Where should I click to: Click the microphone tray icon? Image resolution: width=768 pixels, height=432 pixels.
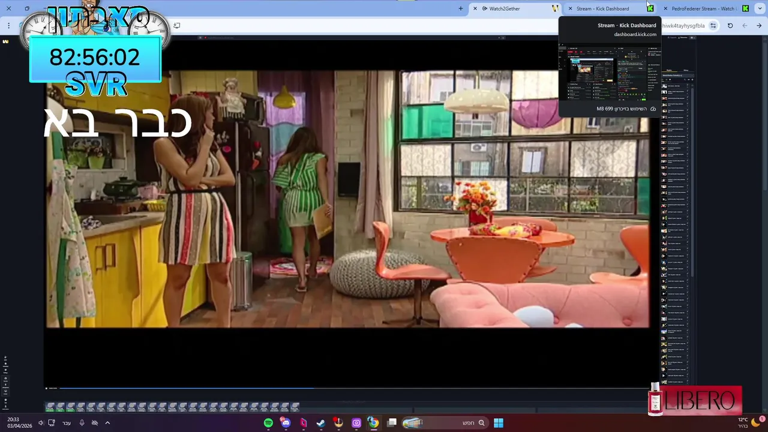(x=82, y=423)
